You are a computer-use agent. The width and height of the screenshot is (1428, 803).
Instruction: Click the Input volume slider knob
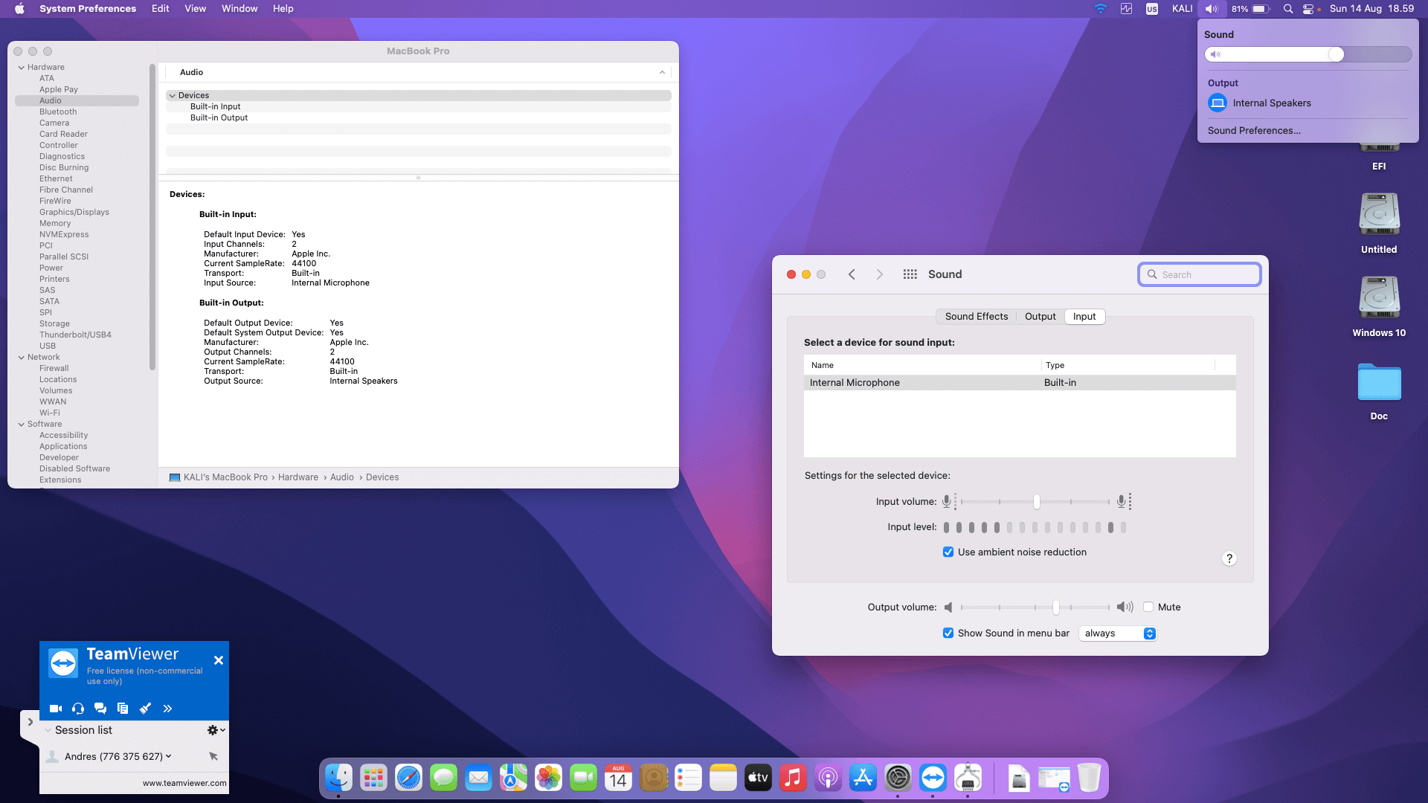point(1036,502)
